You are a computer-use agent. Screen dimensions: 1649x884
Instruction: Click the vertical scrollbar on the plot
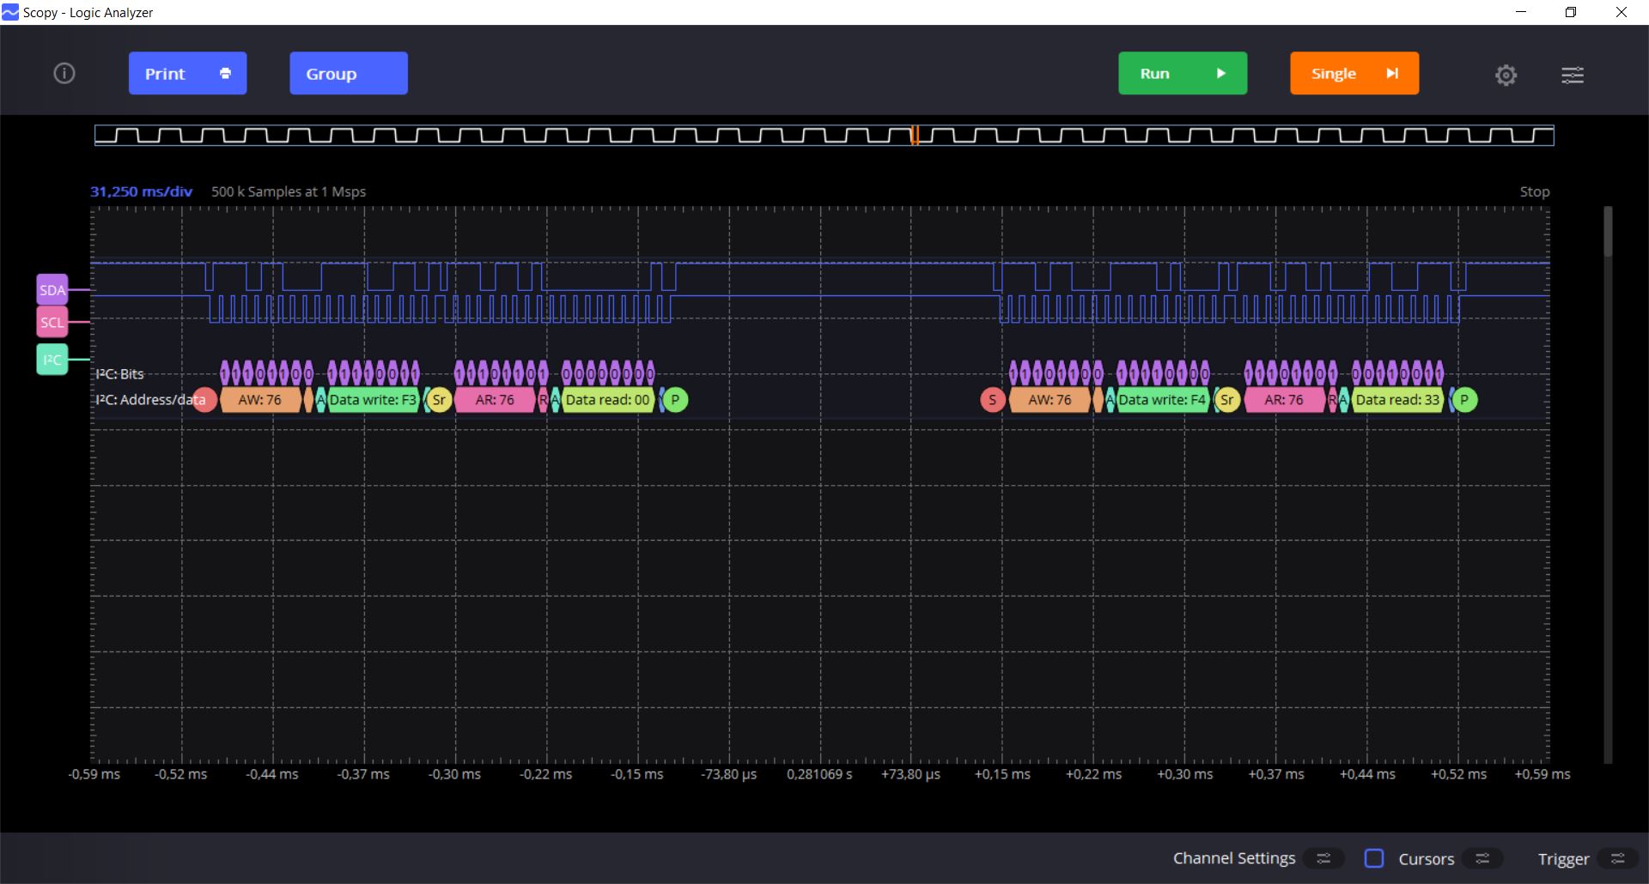tap(1608, 232)
